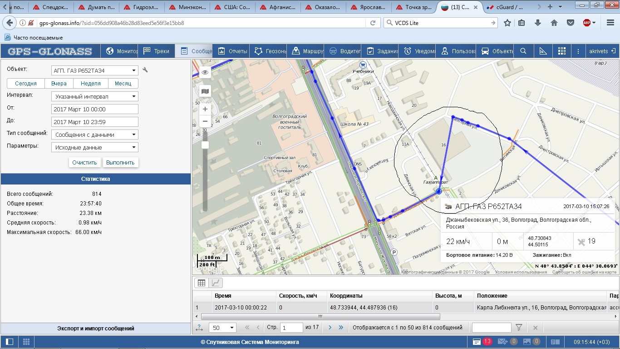Zoom out the map with minus button
The image size is (620, 349).
pos(205,121)
